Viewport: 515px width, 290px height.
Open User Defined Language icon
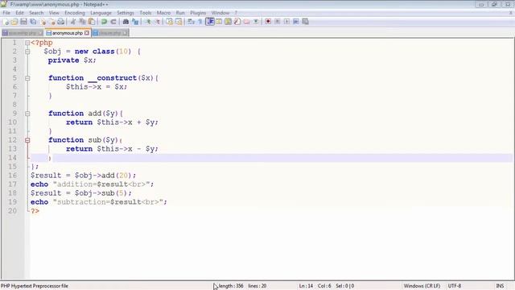point(219,22)
